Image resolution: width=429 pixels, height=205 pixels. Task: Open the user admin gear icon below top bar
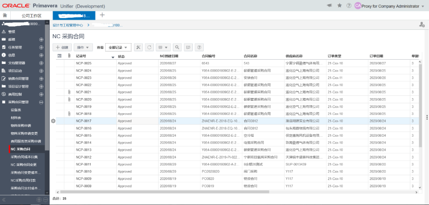click(x=421, y=25)
